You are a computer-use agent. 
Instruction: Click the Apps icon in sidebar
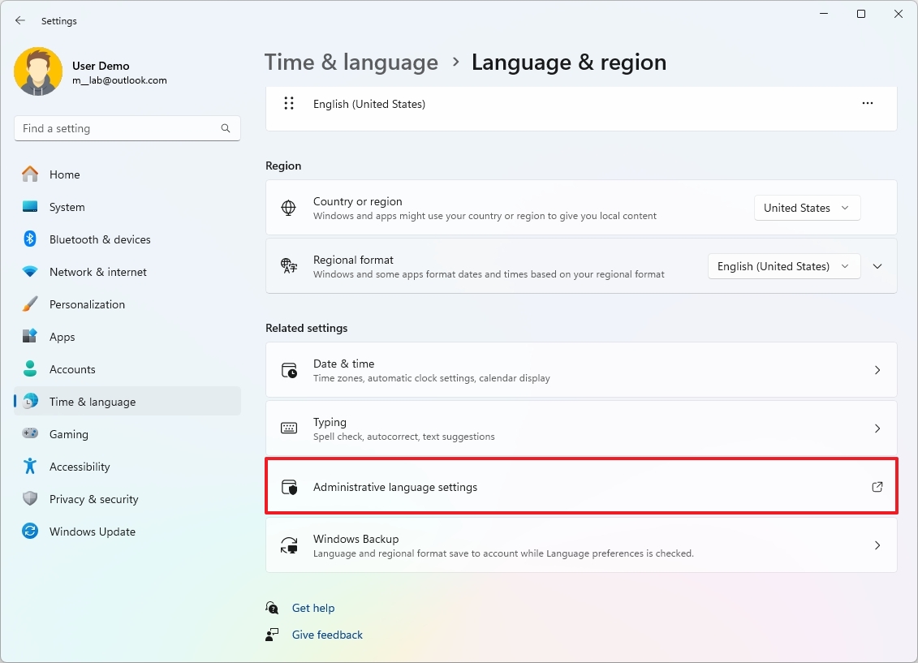[x=30, y=337]
